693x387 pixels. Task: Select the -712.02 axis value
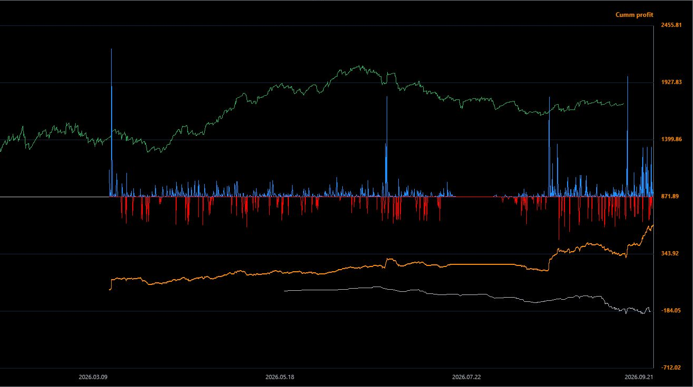pyautogui.click(x=670, y=368)
